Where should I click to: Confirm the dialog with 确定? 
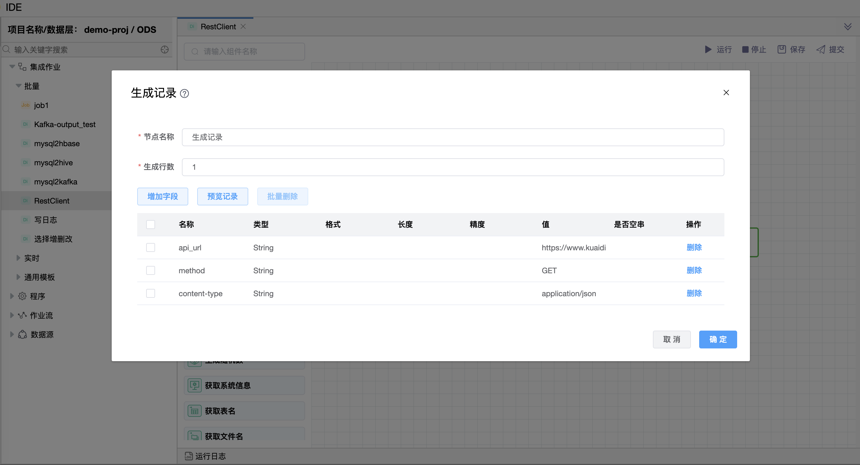coord(718,340)
